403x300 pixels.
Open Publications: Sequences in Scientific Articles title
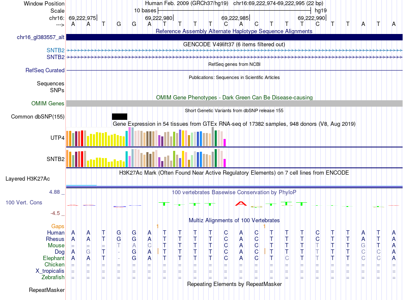234,77
